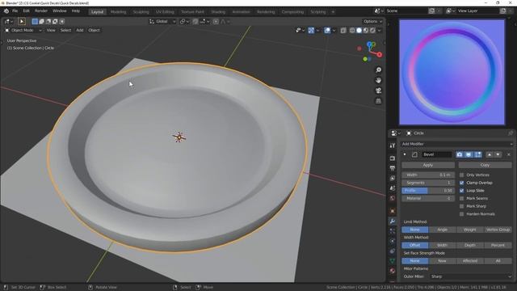The width and height of the screenshot is (517, 291).
Task: Switch to the UV Editing workspace tab
Action: click(x=165, y=12)
